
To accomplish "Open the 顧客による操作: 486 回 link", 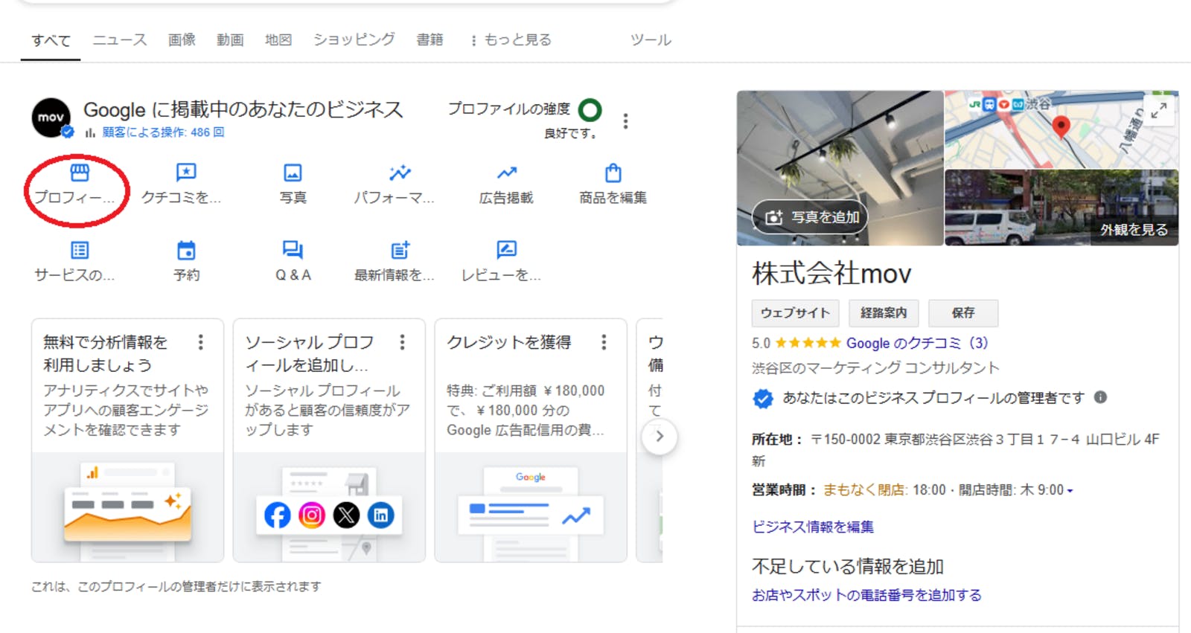I will coord(163,132).
